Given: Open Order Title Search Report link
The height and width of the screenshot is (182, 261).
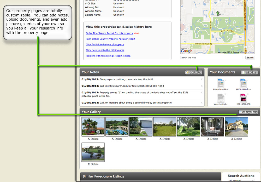Looking at the screenshot, I should [109, 33].
